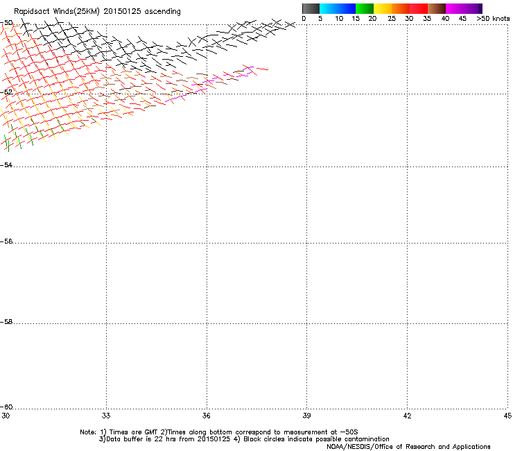
Task: Click the '>50 knots' legend label
Action: tap(493, 19)
